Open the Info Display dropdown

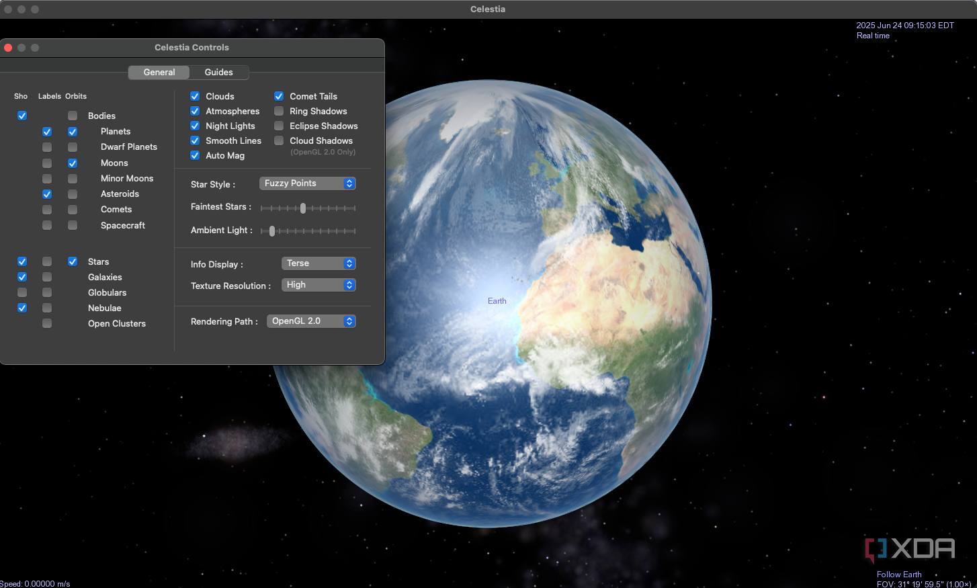tap(318, 263)
